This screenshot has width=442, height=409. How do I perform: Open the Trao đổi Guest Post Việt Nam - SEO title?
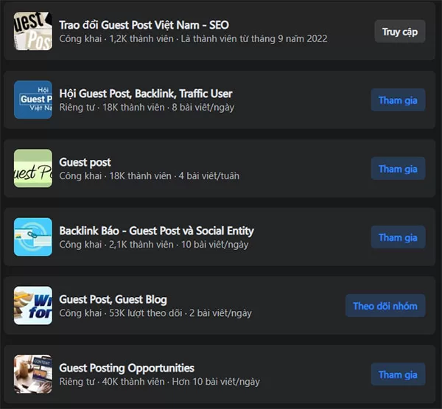(144, 25)
